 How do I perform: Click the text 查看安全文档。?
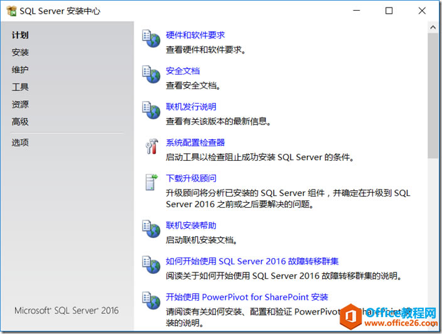click(x=193, y=85)
